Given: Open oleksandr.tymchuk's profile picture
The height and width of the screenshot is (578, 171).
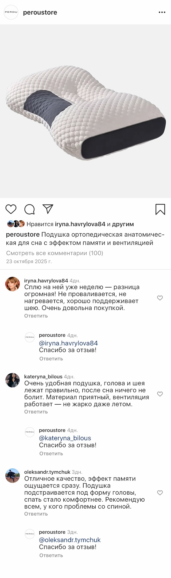Looking at the screenshot, I should pos(13,475).
